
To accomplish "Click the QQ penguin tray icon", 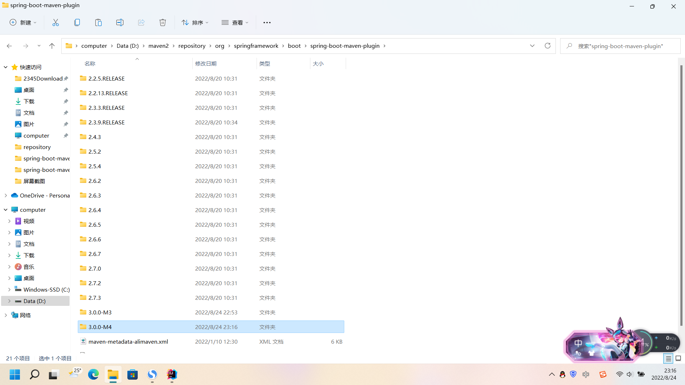I will 563,374.
